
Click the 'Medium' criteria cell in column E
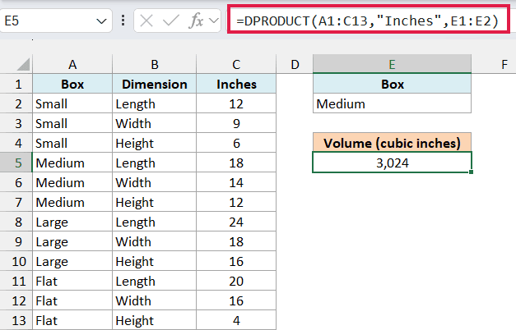pyautogui.click(x=392, y=103)
